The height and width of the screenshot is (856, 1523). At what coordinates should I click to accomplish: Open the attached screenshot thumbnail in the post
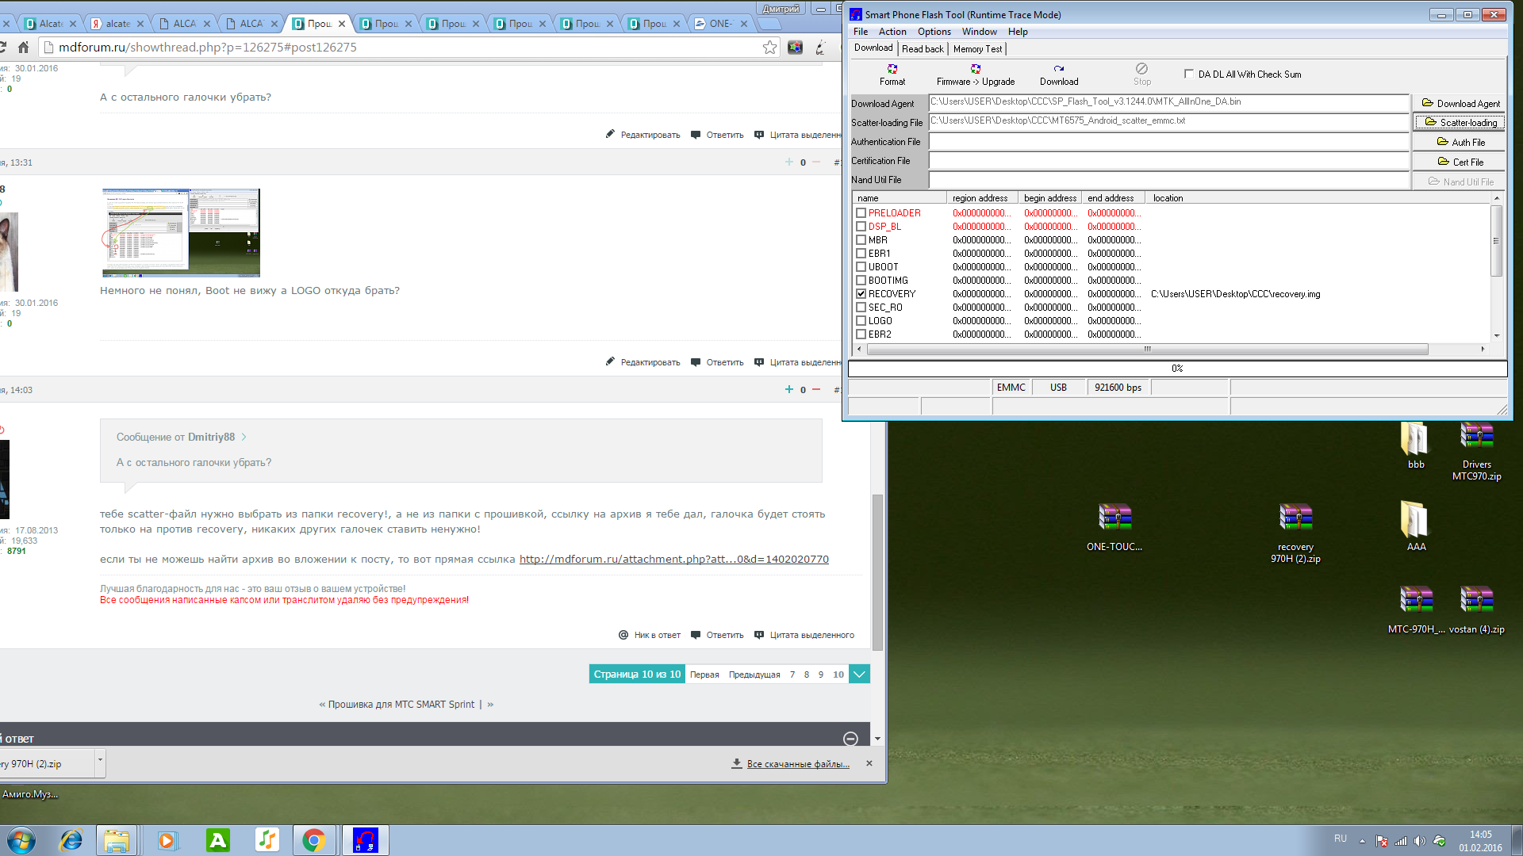181,232
